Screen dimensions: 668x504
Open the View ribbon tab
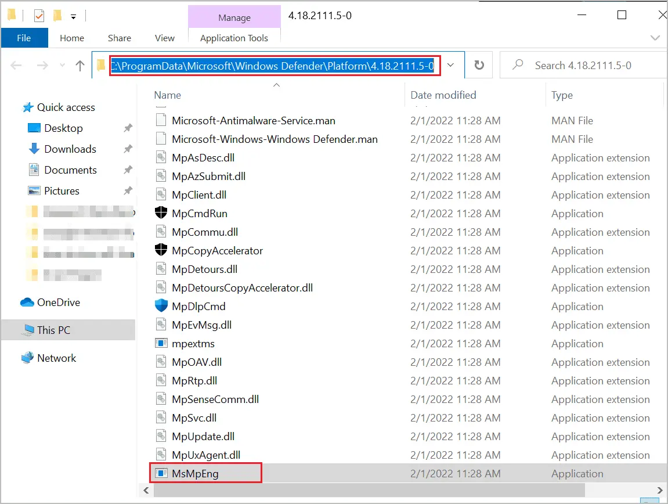164,38
